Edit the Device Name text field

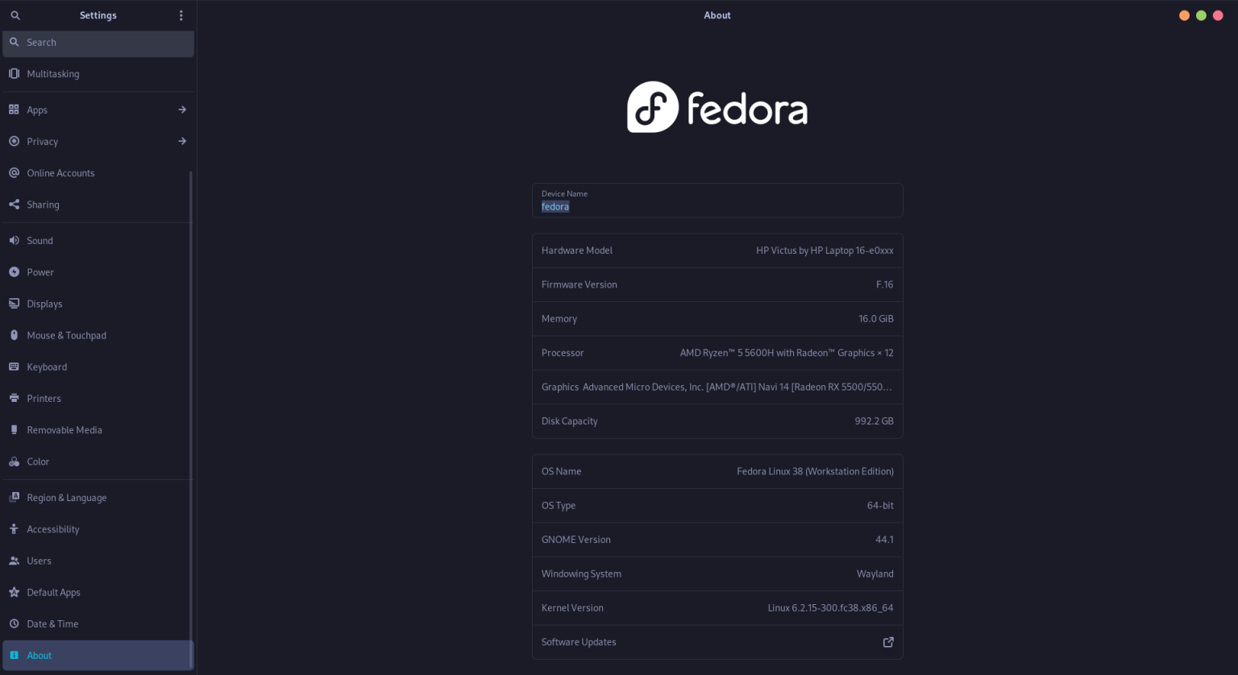[x=717, y=206]
